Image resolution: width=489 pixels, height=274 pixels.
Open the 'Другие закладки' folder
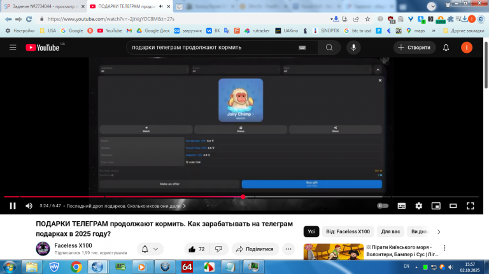(x=464, y=31)
